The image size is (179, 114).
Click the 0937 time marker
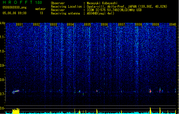pos(122,25)
